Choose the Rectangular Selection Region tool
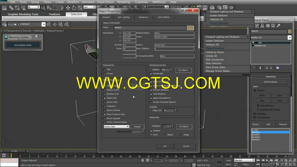 (x=55, y=8)
